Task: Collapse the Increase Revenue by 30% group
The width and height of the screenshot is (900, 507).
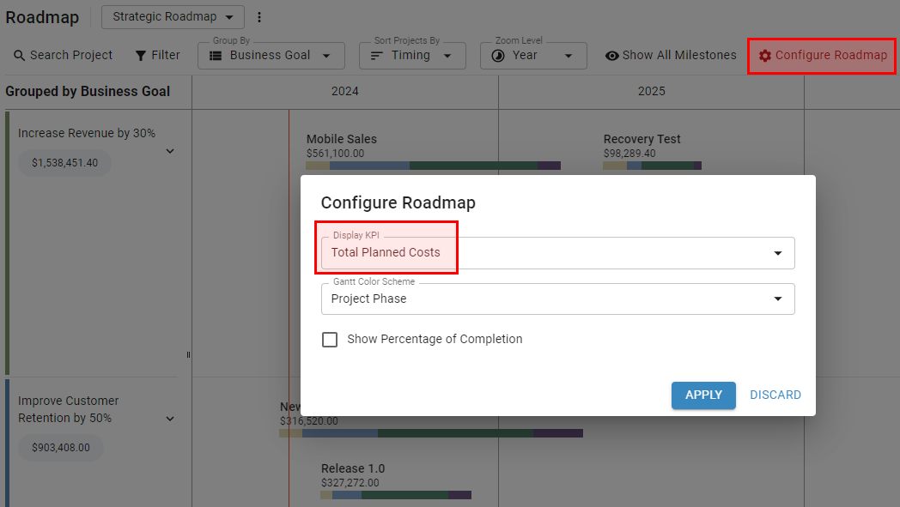Action: pyautogui.click(x=170, y=151)
